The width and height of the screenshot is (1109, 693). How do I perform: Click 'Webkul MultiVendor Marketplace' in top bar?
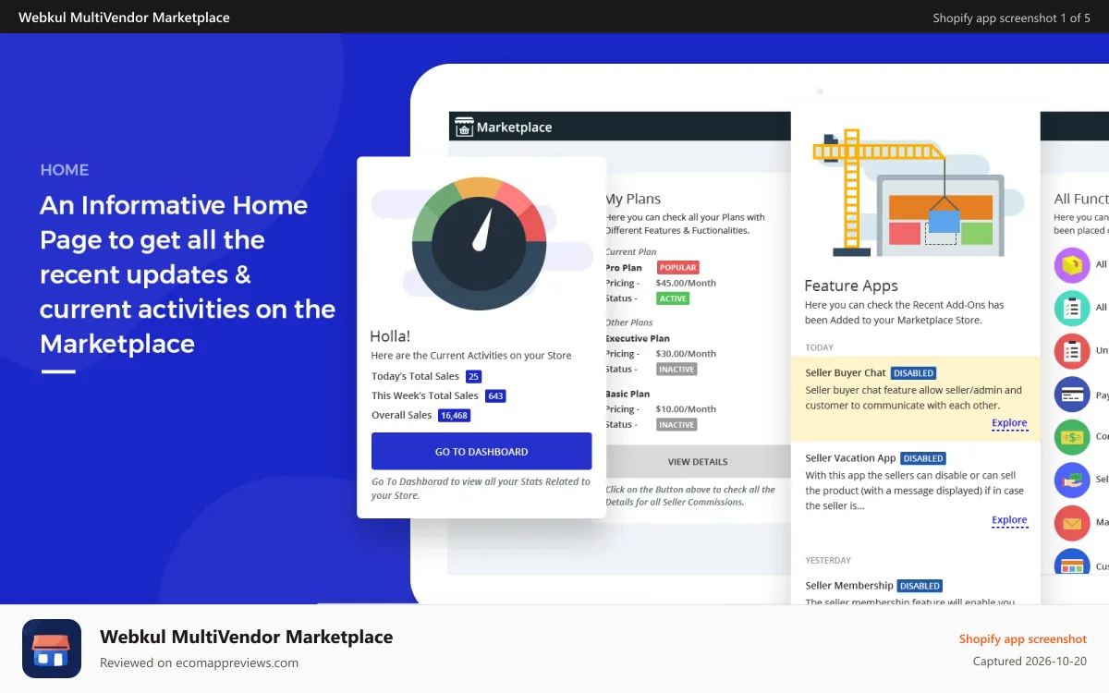click(x=124, y=18)
